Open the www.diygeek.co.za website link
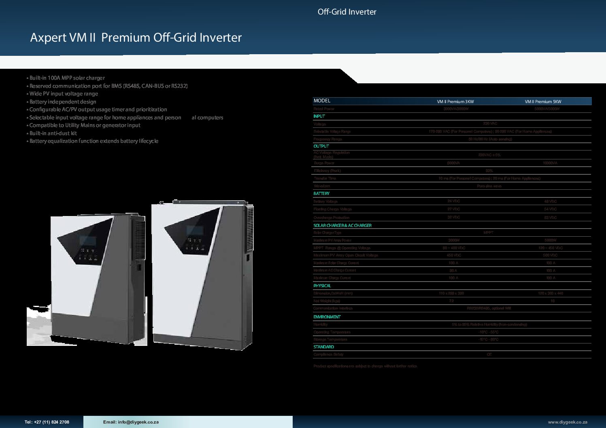The height and width of the screenshot is (428, 606). [567, 422]
